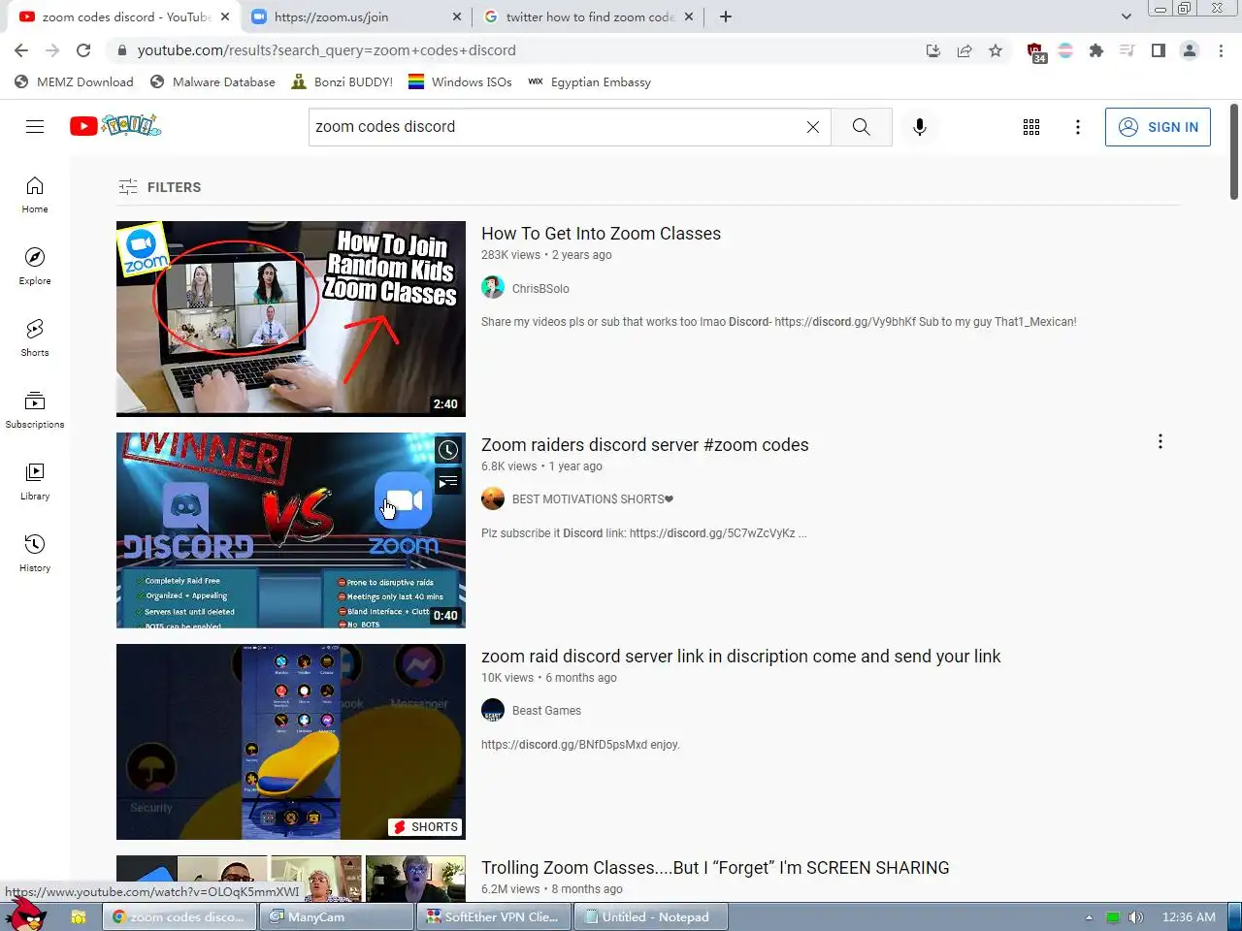Open Malware Database bookmark
This screenshot has height=931, width=1242.
[212, 82]
